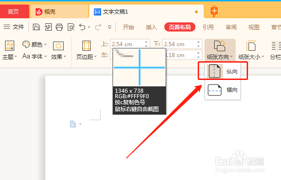The width and height of the screenshot is (281, 180).
Task: Decrease top margin with down stepper
Action: (146, 46)
